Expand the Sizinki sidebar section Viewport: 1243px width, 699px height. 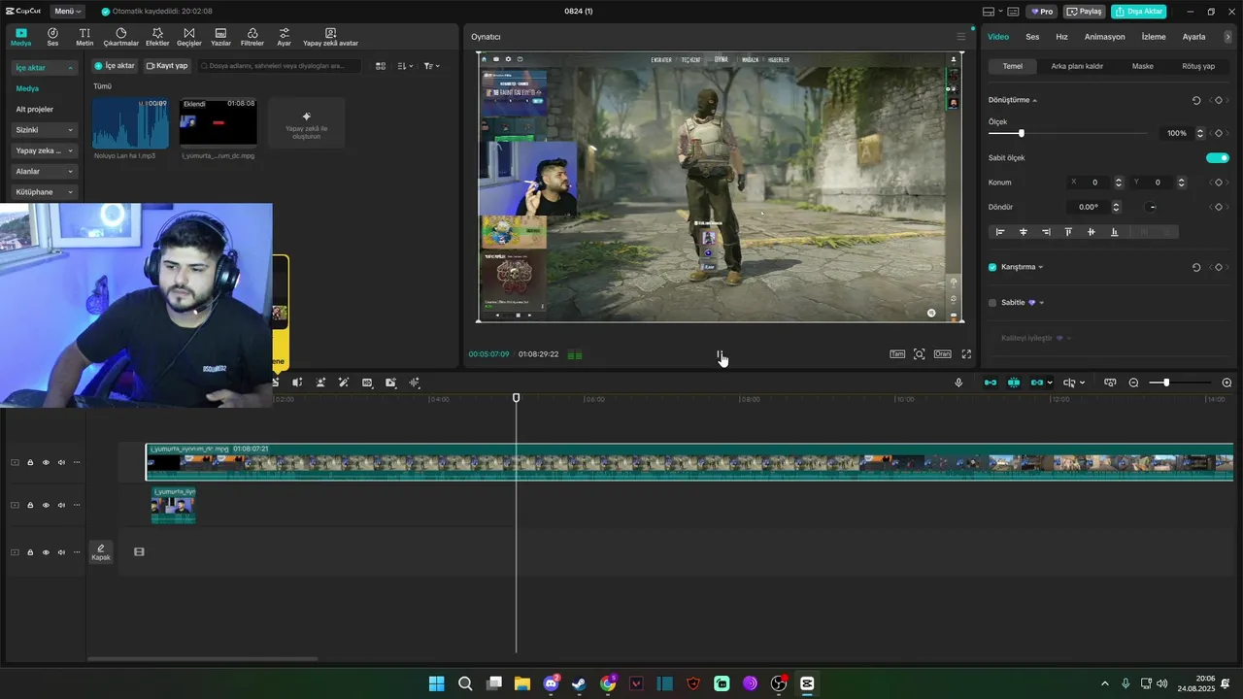click(44, 130)
